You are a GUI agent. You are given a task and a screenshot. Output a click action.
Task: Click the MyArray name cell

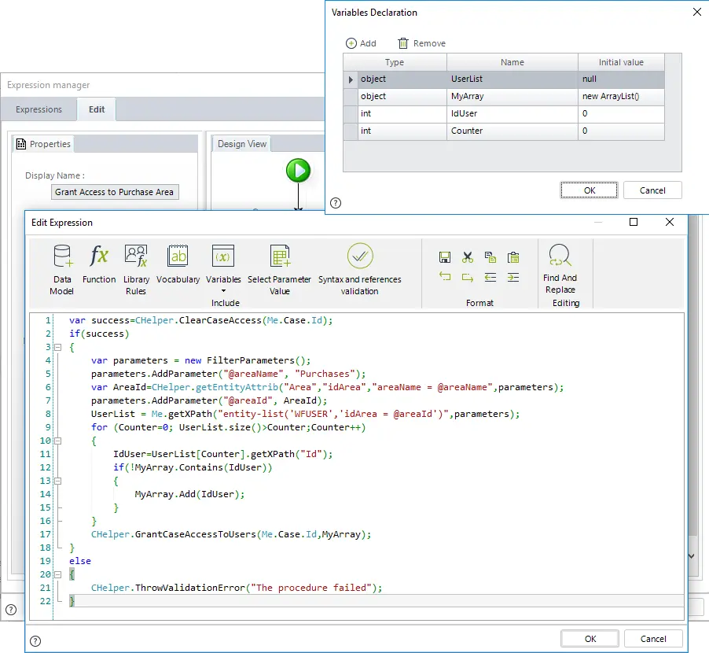[512, 97]
